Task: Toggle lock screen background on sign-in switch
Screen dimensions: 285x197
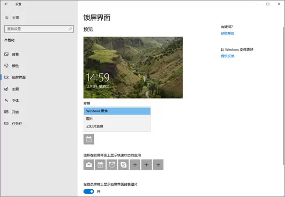Action: [x=89, y=191]
